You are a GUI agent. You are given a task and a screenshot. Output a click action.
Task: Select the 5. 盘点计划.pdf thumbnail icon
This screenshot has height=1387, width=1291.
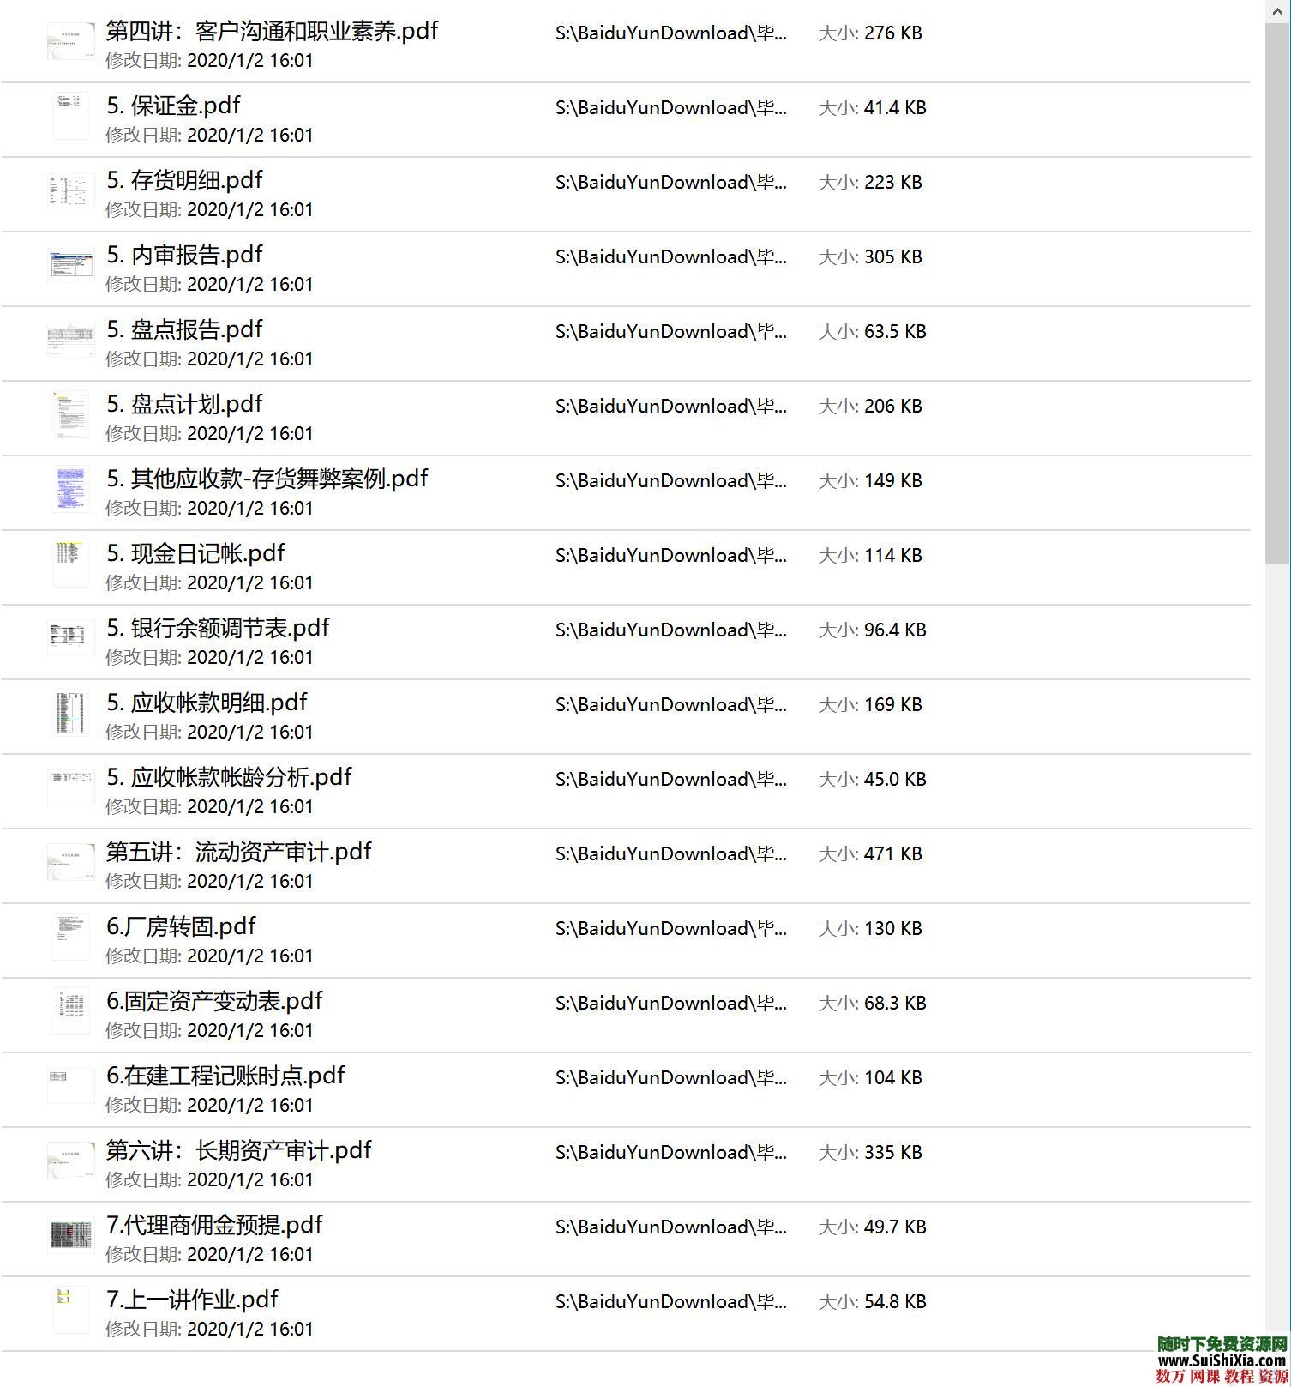point(70,414)
